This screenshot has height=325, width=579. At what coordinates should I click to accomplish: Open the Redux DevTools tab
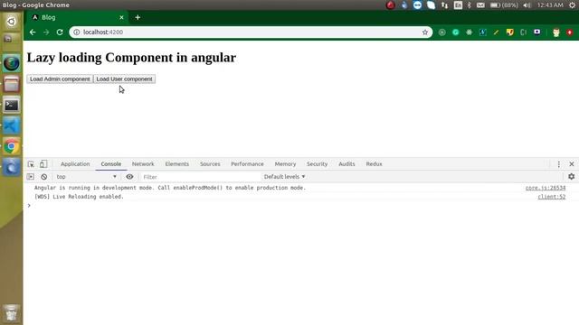[x=374, y=164]
